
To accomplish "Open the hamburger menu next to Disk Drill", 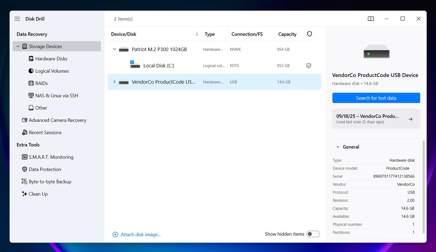I will pyautogui.click(x=17, y=19).
